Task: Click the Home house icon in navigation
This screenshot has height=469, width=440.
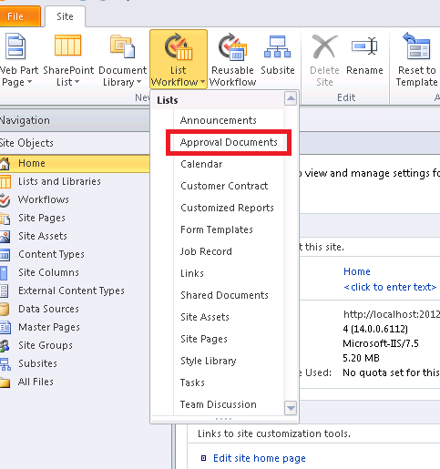Action: click(x=5, y=164)
